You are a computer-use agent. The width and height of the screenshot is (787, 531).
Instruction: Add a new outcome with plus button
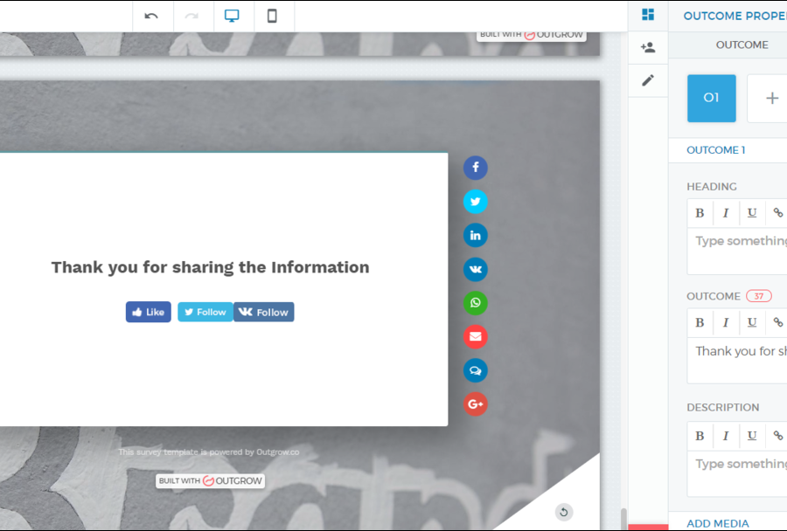coord(771,98)
